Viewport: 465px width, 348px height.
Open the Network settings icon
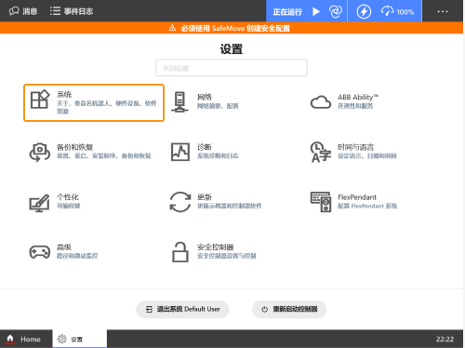179,102
